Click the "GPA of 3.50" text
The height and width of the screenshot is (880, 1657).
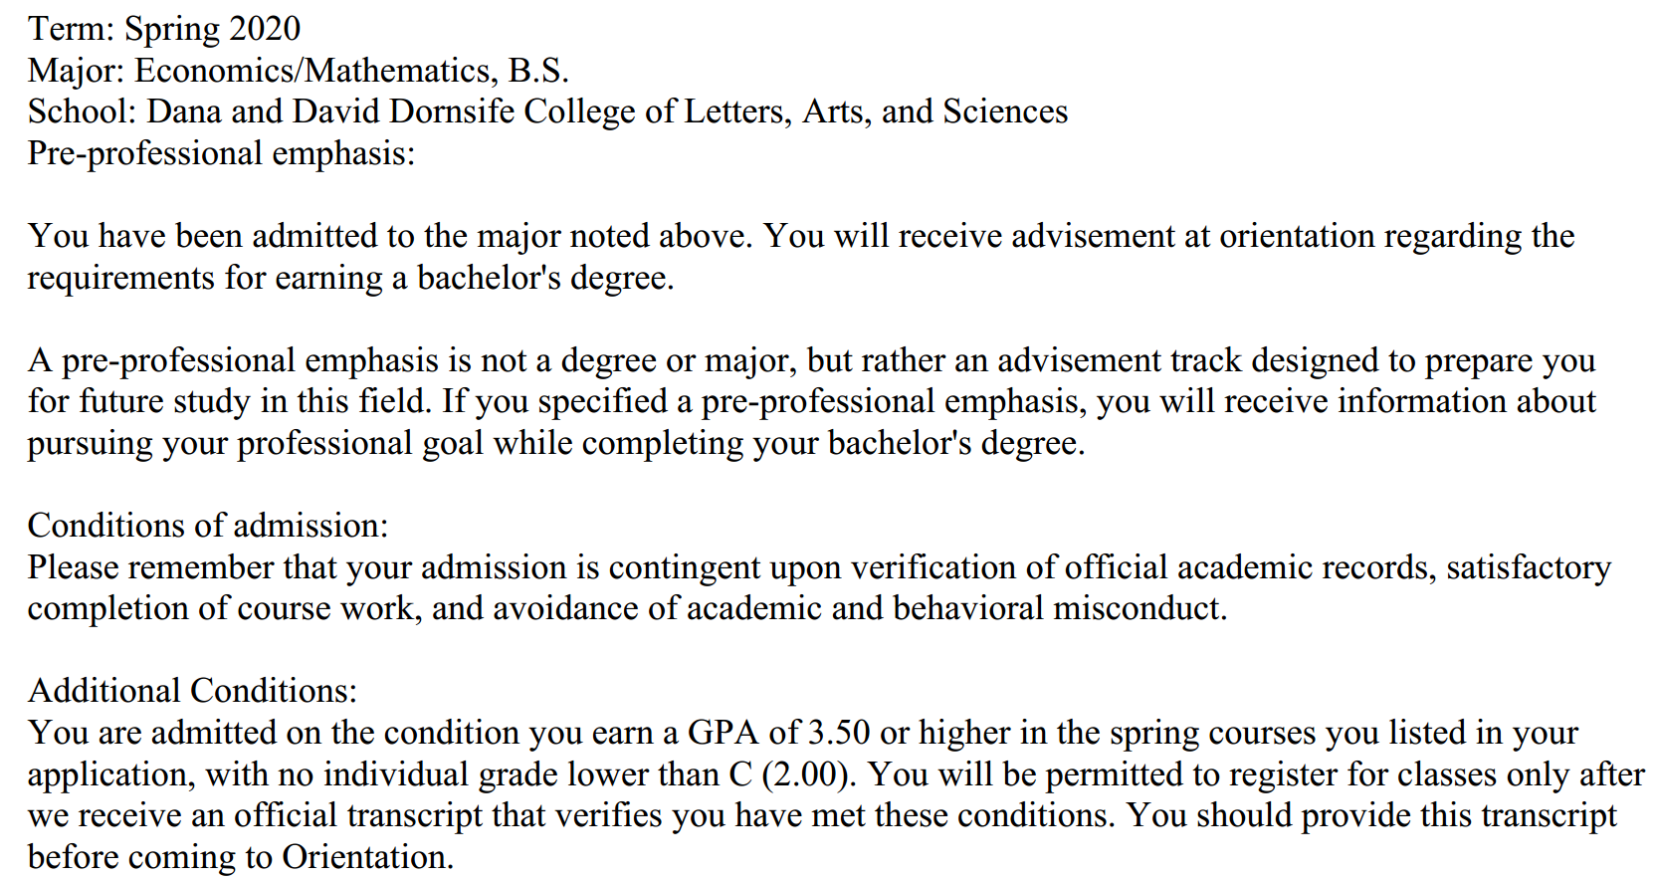pos(778,733)
